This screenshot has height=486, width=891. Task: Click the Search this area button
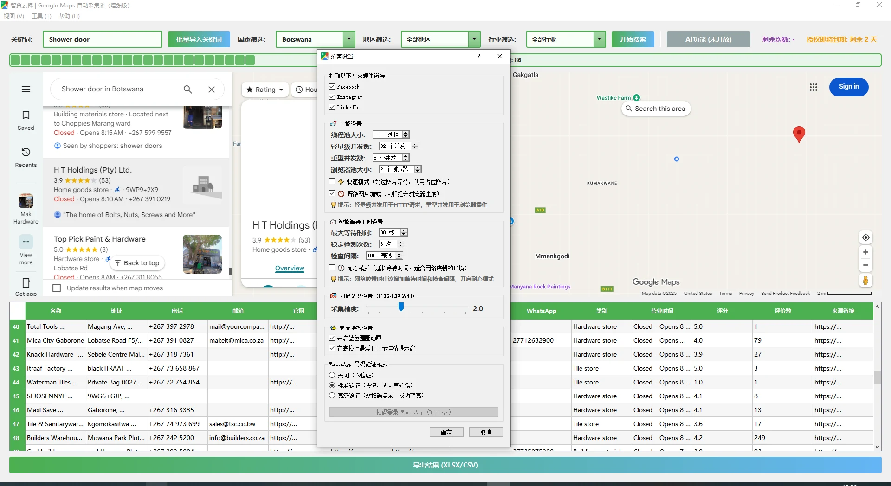[656, 109]
